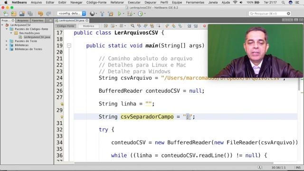This screenshot has height=171, width=304.
Task: Collapse the main method code fold
Action: 69,46
